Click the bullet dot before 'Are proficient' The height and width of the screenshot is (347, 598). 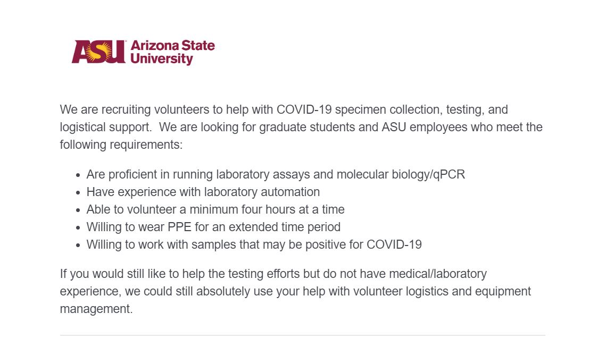click(x=79, y=175)
